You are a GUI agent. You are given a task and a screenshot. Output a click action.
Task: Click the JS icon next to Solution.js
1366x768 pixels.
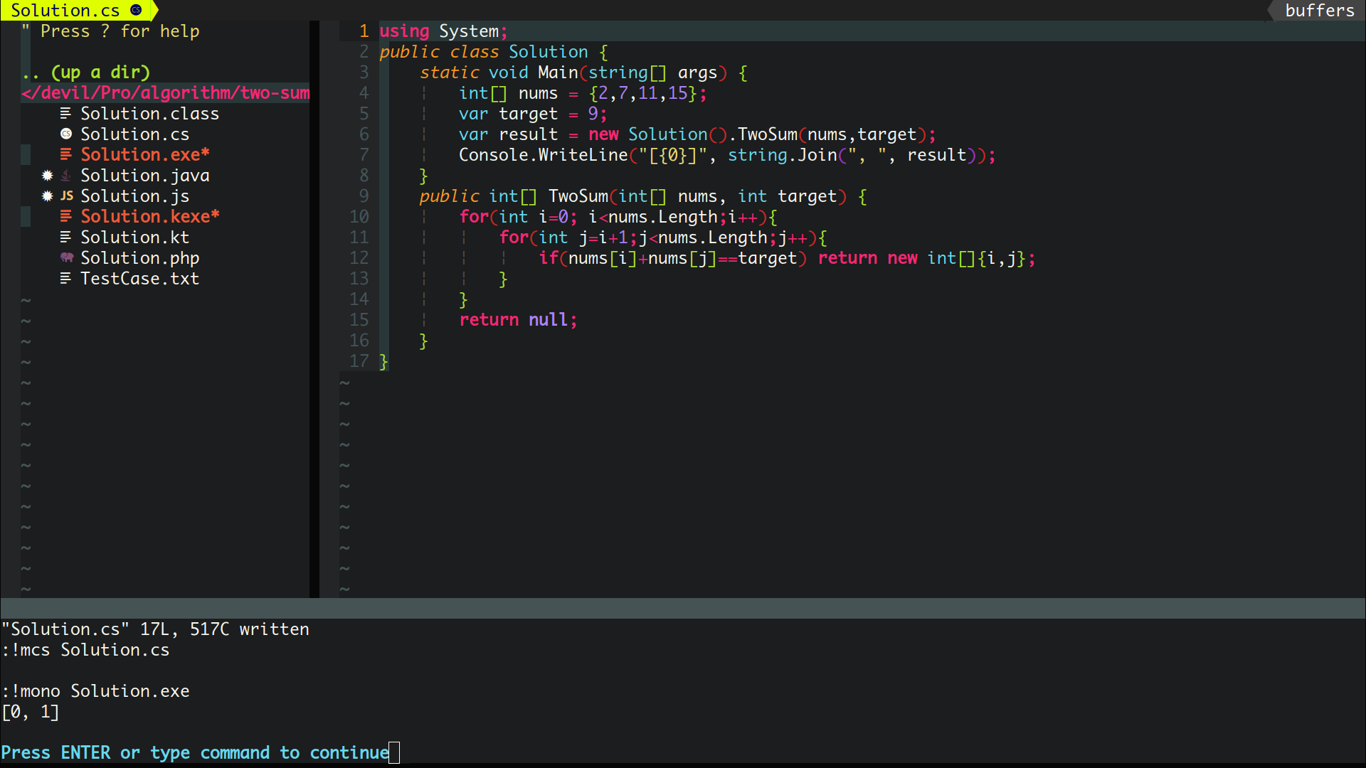(66, 196)
